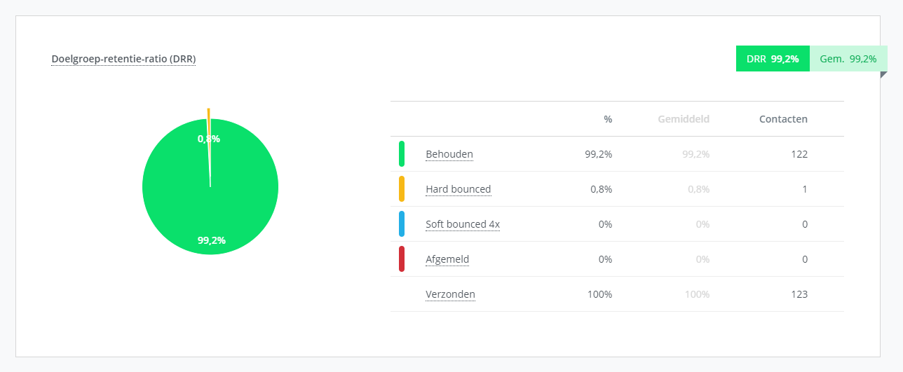The width and height of the screenshot is (903, 372).
Task: Click the % column header
Action: 608,119
